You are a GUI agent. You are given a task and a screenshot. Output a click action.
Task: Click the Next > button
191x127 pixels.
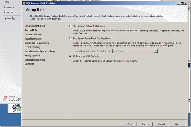pyautogui.click(x=145, y=124)
